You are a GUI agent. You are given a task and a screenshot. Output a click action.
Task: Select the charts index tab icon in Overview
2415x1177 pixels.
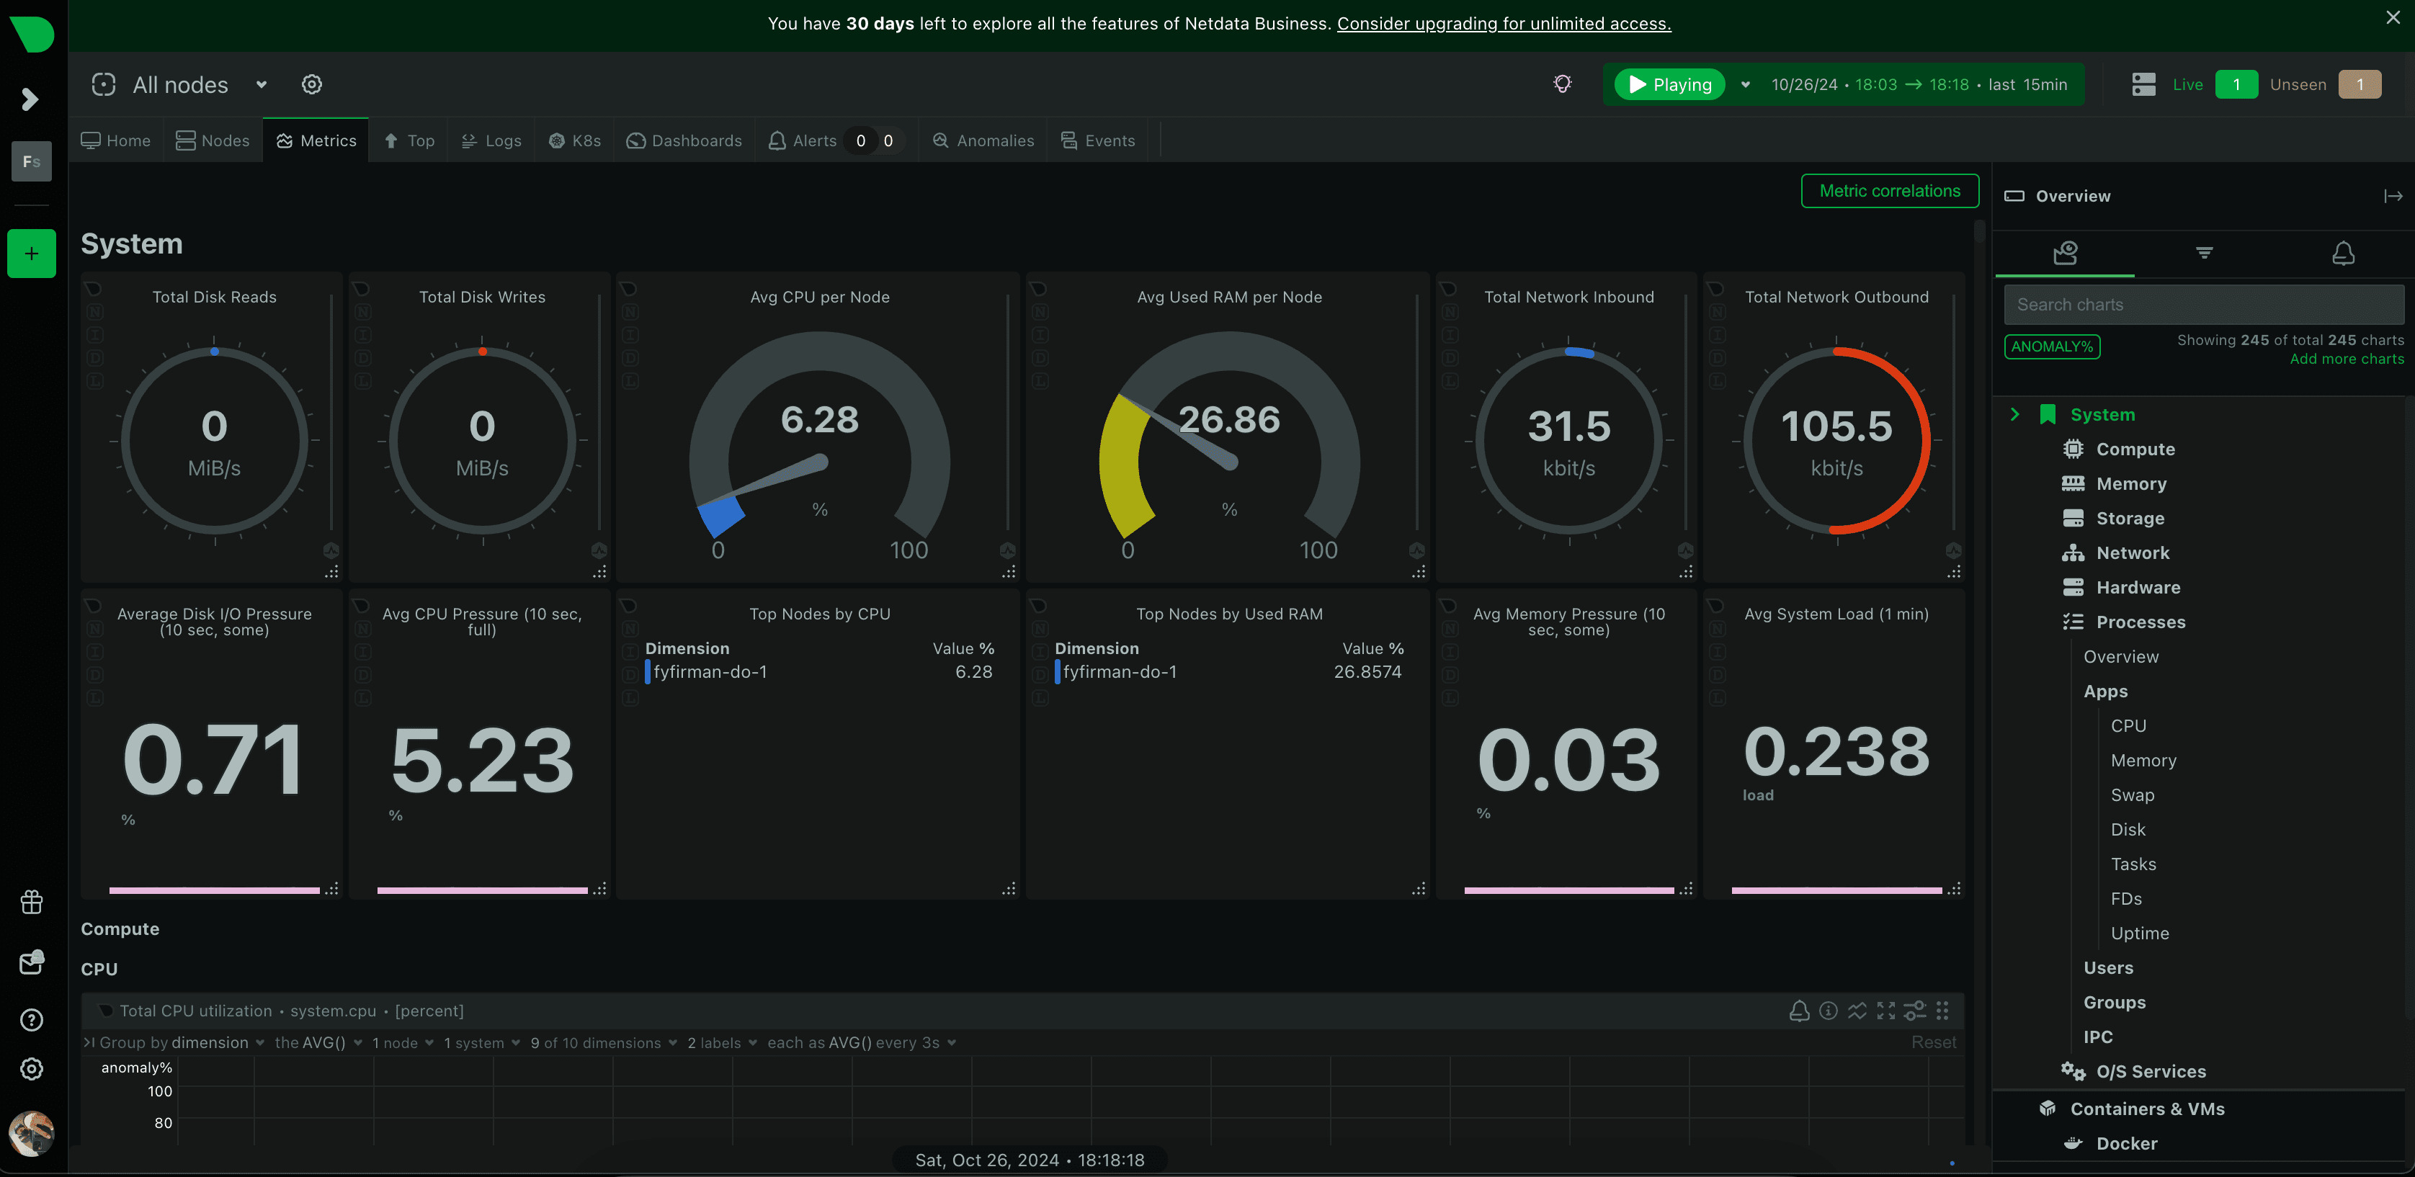[2064, 253]
